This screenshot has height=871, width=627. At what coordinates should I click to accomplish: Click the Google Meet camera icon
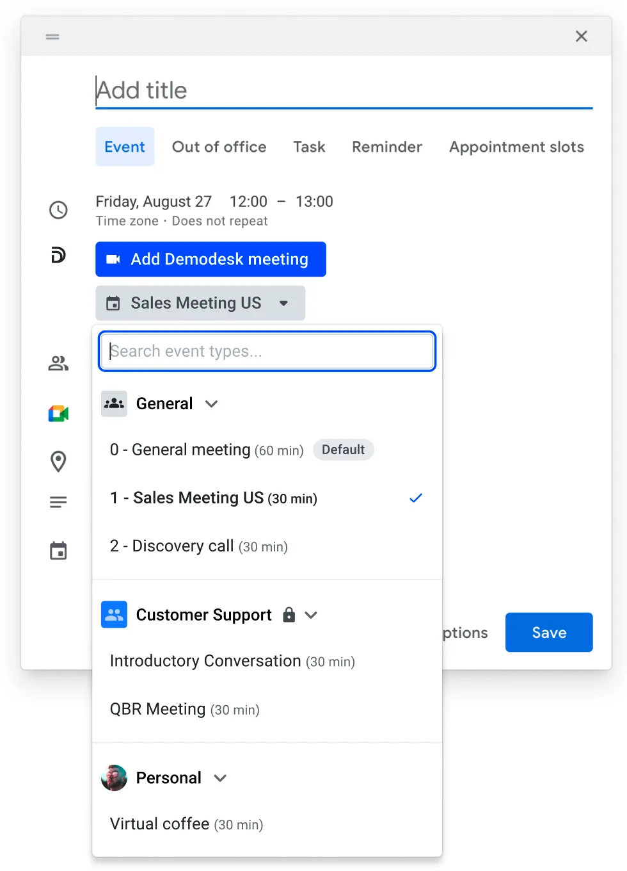[58, 414]
